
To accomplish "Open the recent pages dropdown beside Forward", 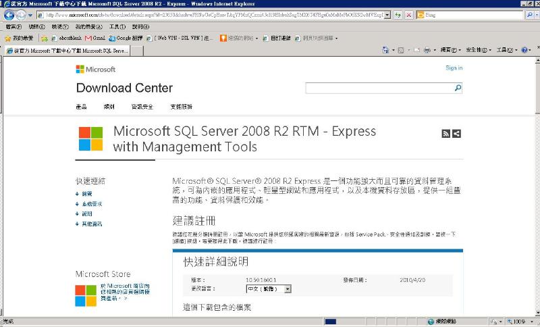I will [30, 16].
